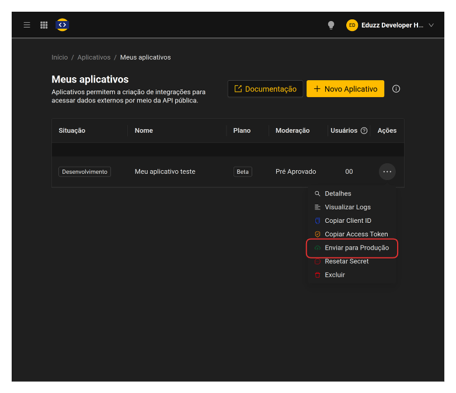Click the Access Token shield icon
The width and height of the screenshot is (456, 393).
318,235
